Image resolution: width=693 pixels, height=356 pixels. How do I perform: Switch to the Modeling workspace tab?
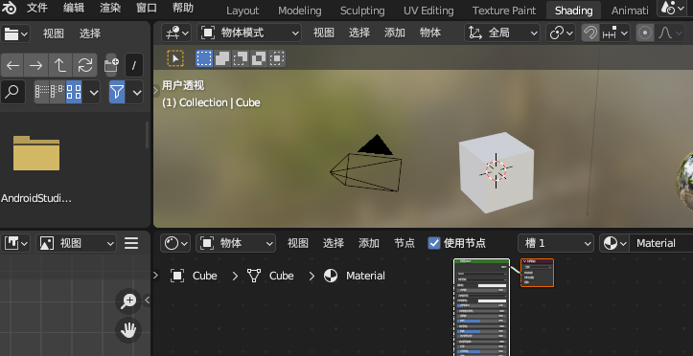(x=300, y=11)
